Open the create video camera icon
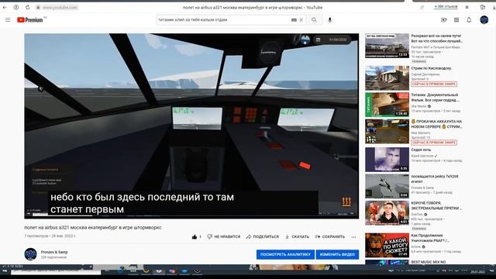This screenshot has height=279, width=496. click(444, 19)
